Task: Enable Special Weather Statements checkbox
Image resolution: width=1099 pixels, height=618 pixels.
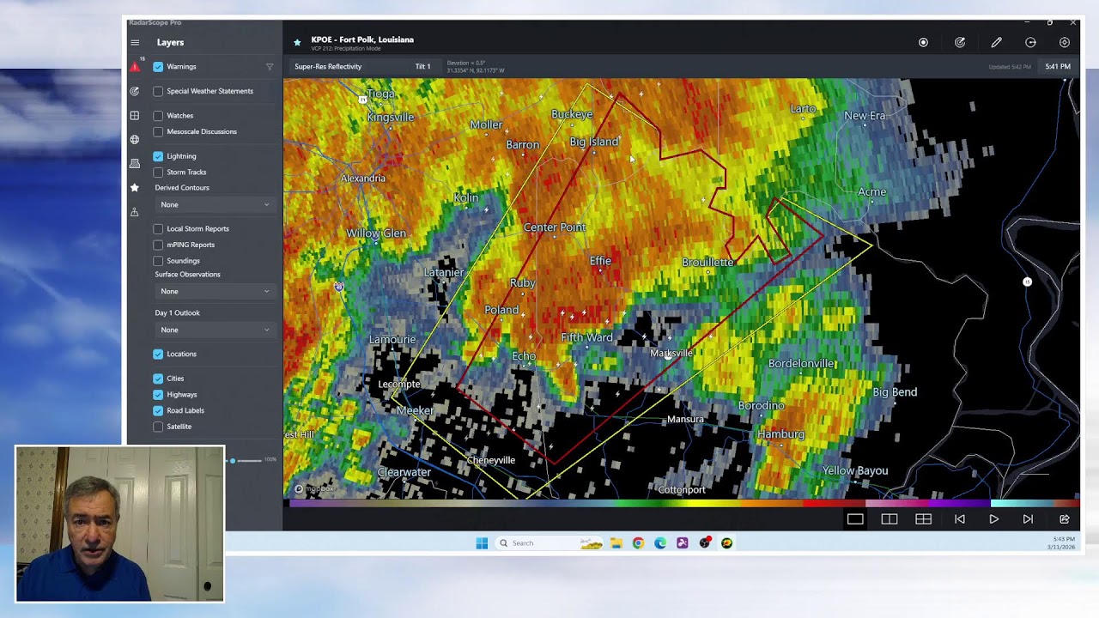Action: tap(158, 91)
